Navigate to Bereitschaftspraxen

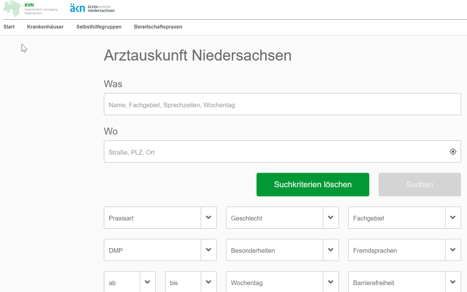pos(158,27)
